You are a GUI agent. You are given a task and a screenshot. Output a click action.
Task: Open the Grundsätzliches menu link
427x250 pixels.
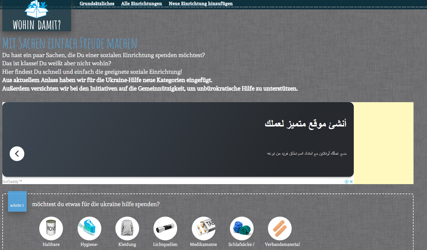[x=97, y=4]
